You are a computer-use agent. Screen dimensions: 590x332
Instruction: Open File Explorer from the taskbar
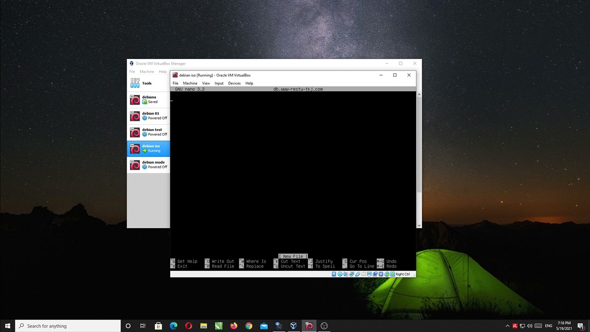[204, 326]
